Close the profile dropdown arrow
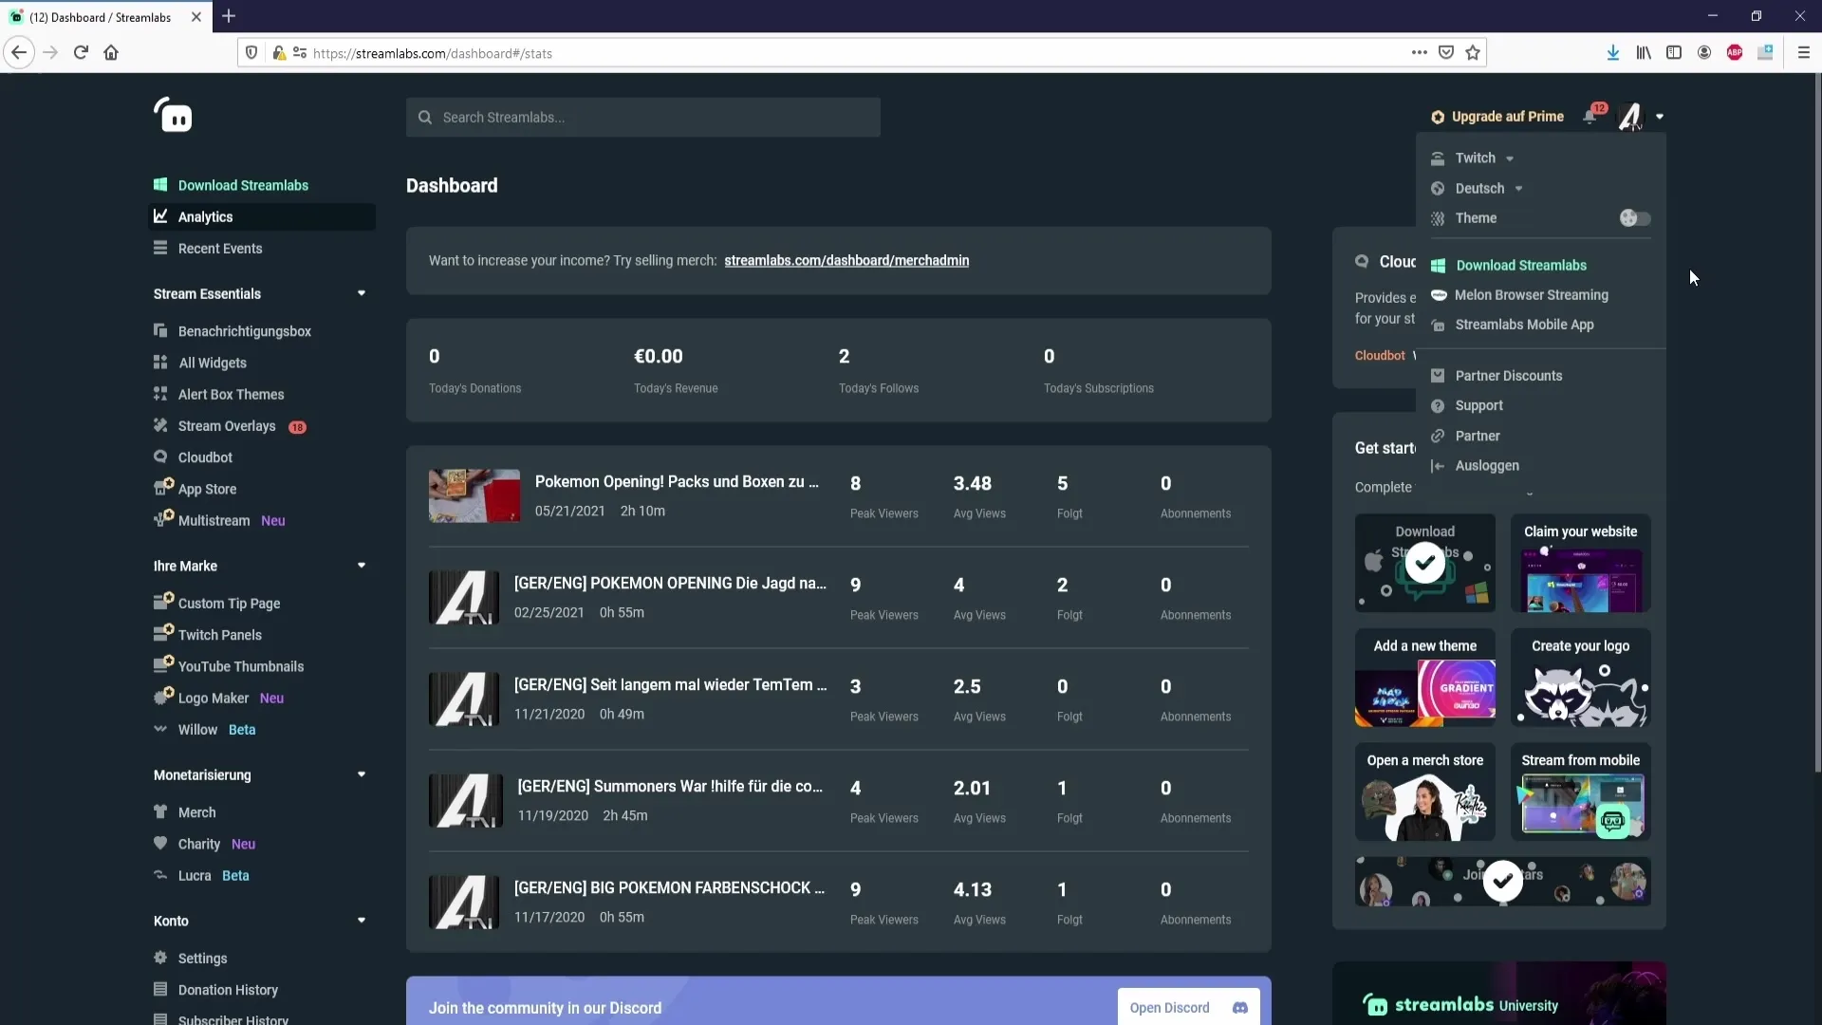Image resolution: width=1822 pixels, height=1025 pixels. (1660, 117)
